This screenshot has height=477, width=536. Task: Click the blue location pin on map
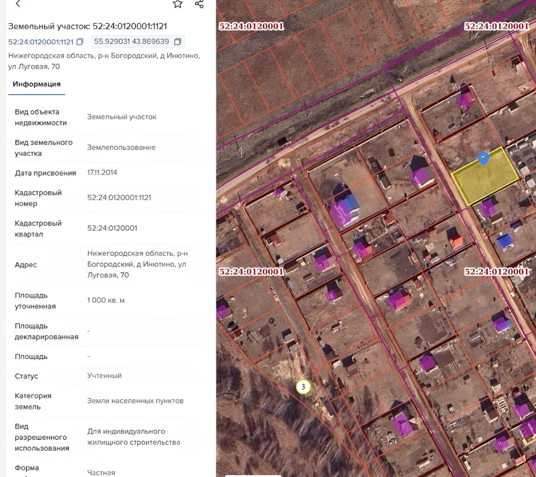(x=483, y=158)
